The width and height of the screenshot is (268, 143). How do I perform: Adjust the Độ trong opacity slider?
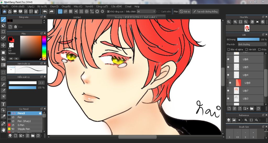[248, 39]
